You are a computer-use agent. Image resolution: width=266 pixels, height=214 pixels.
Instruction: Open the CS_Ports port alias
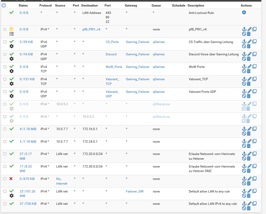[x=112, y=42]
